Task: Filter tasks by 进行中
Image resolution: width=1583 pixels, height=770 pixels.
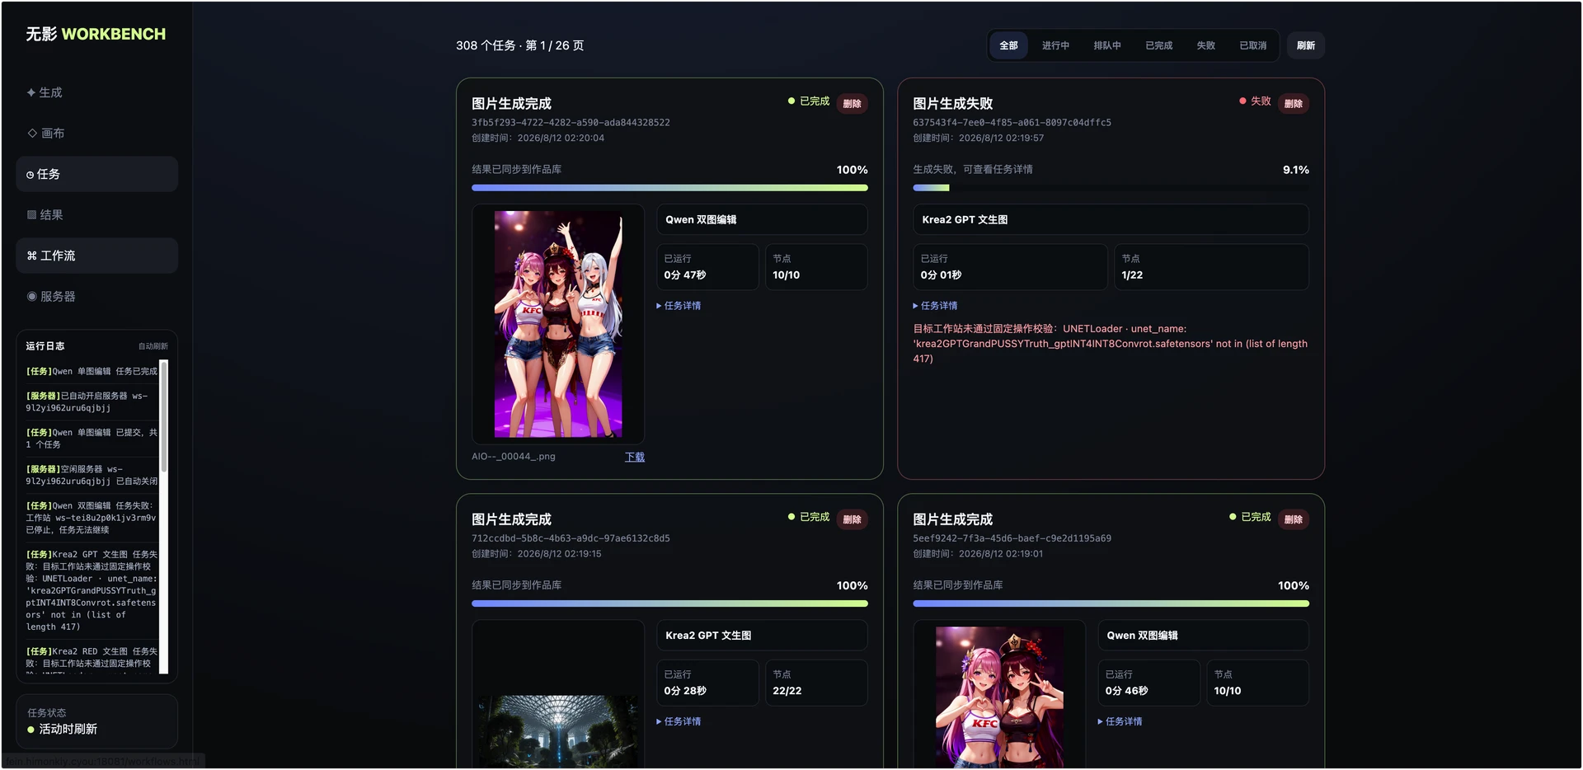Action: point(1055,45)
